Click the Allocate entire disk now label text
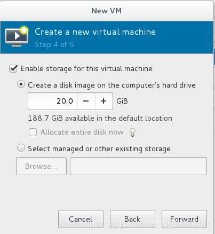 click(x=82, y=132)
